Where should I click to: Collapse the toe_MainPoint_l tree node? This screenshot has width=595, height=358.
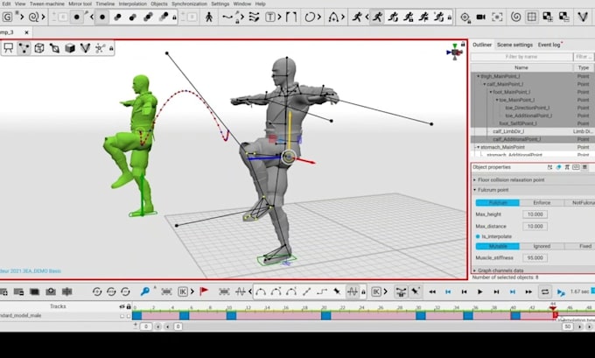point(496,100)
